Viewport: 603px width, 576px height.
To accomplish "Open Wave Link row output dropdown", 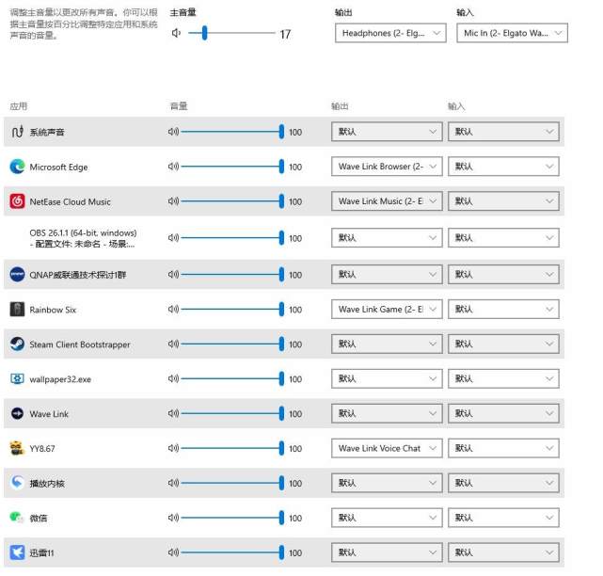I will coord(387,413).
